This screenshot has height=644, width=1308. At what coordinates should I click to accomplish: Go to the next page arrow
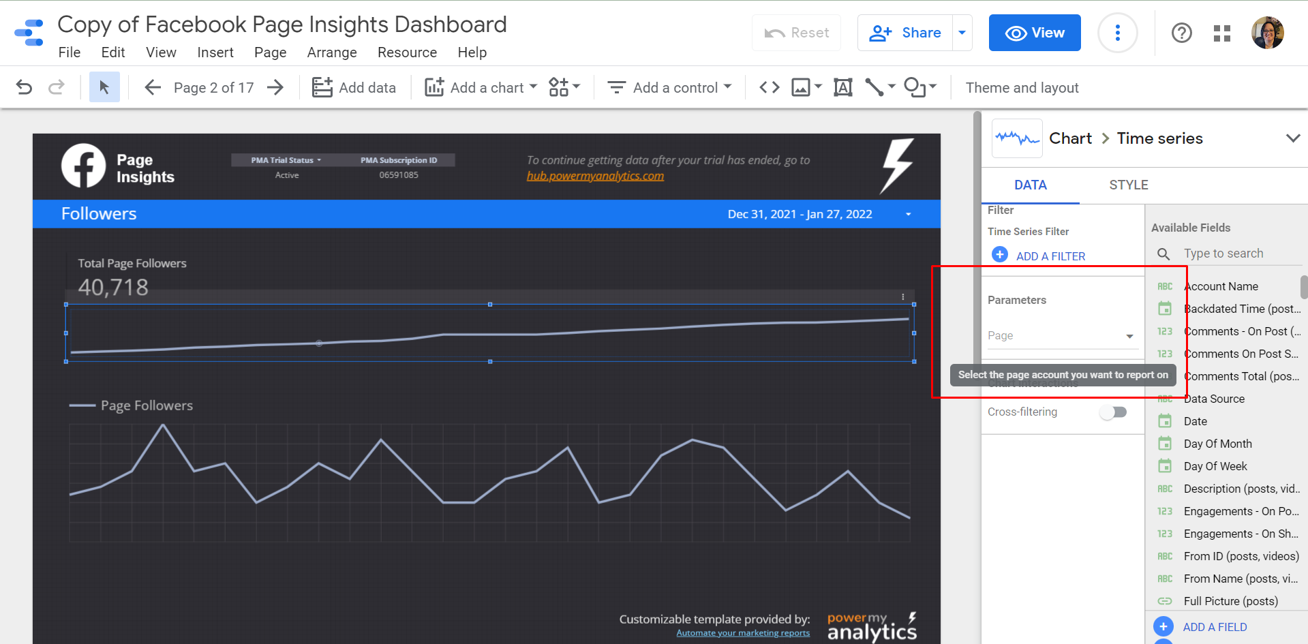(x=275, y=87)
